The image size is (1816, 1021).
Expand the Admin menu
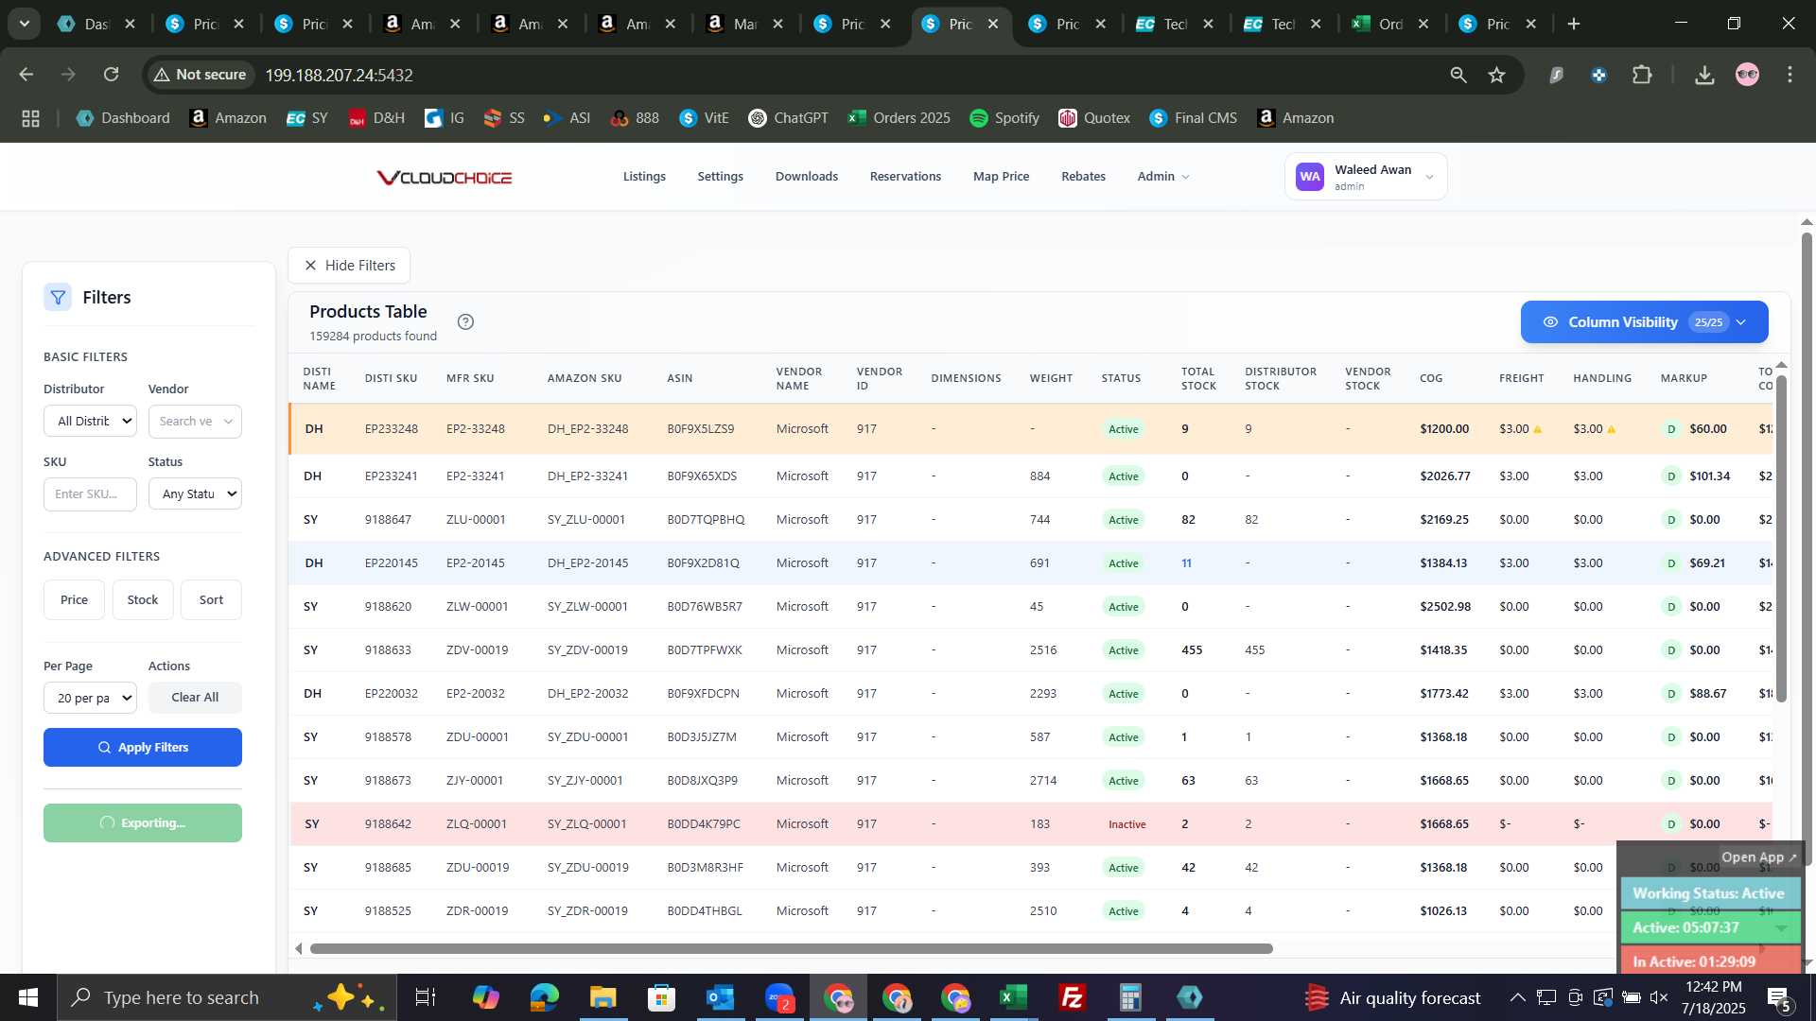click(x=1163, y=177)
